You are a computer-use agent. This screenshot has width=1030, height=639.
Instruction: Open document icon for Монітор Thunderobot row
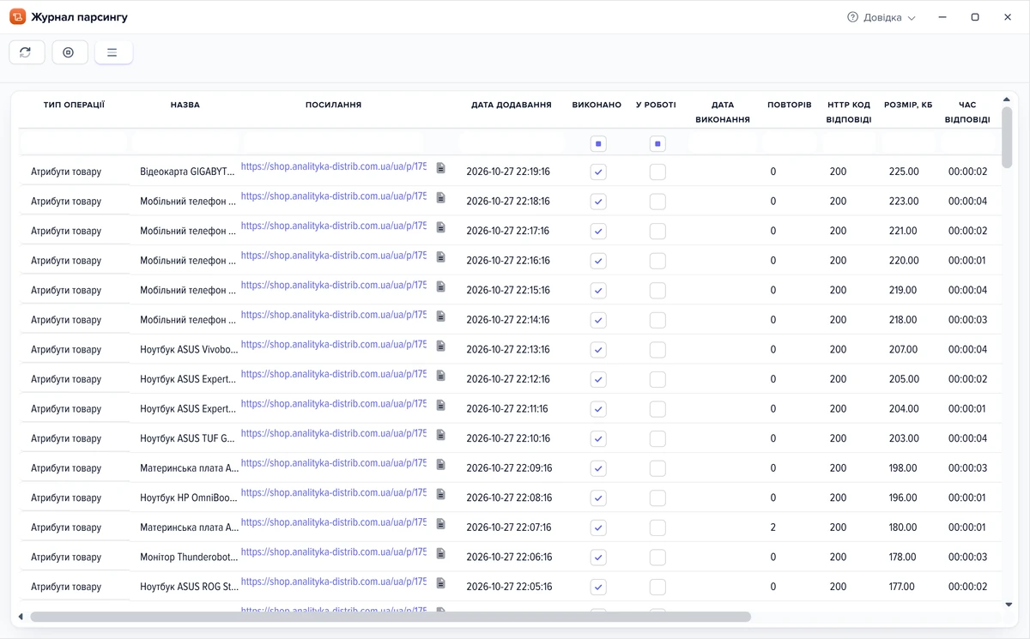pos(441,553)
